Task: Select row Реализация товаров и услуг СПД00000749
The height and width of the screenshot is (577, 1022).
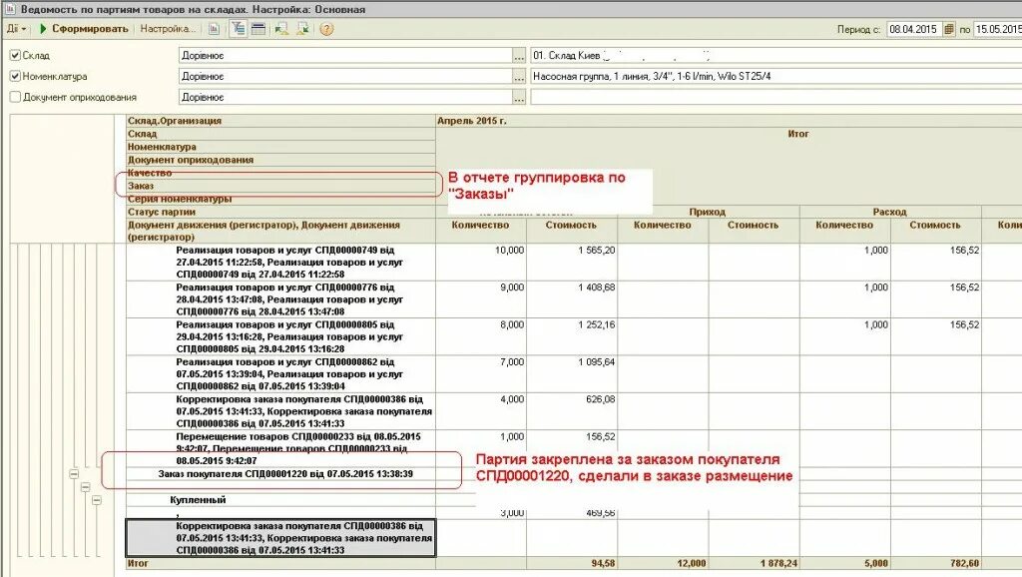Action: click(280, 263)
